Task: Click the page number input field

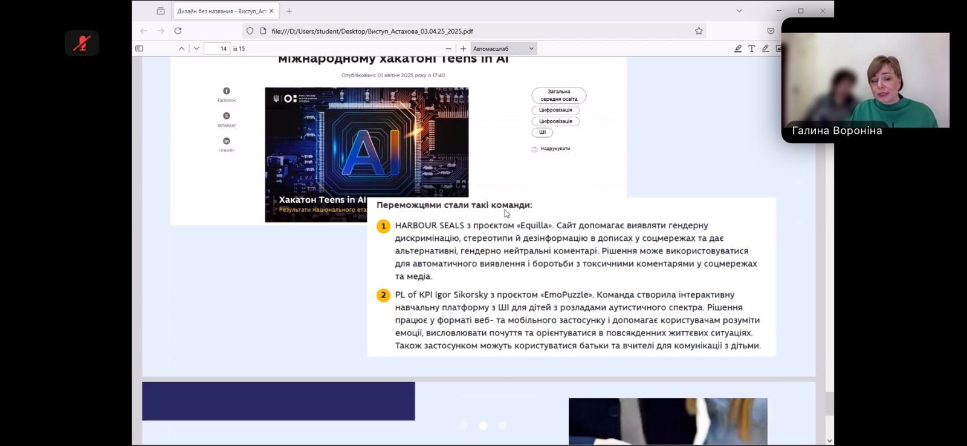Action: 217,49
